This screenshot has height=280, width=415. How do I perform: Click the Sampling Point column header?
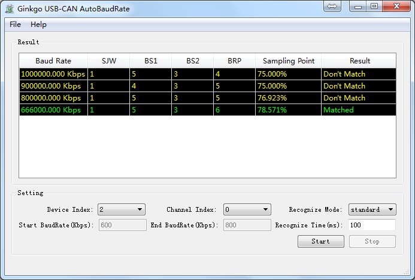(x=288, y=61)
